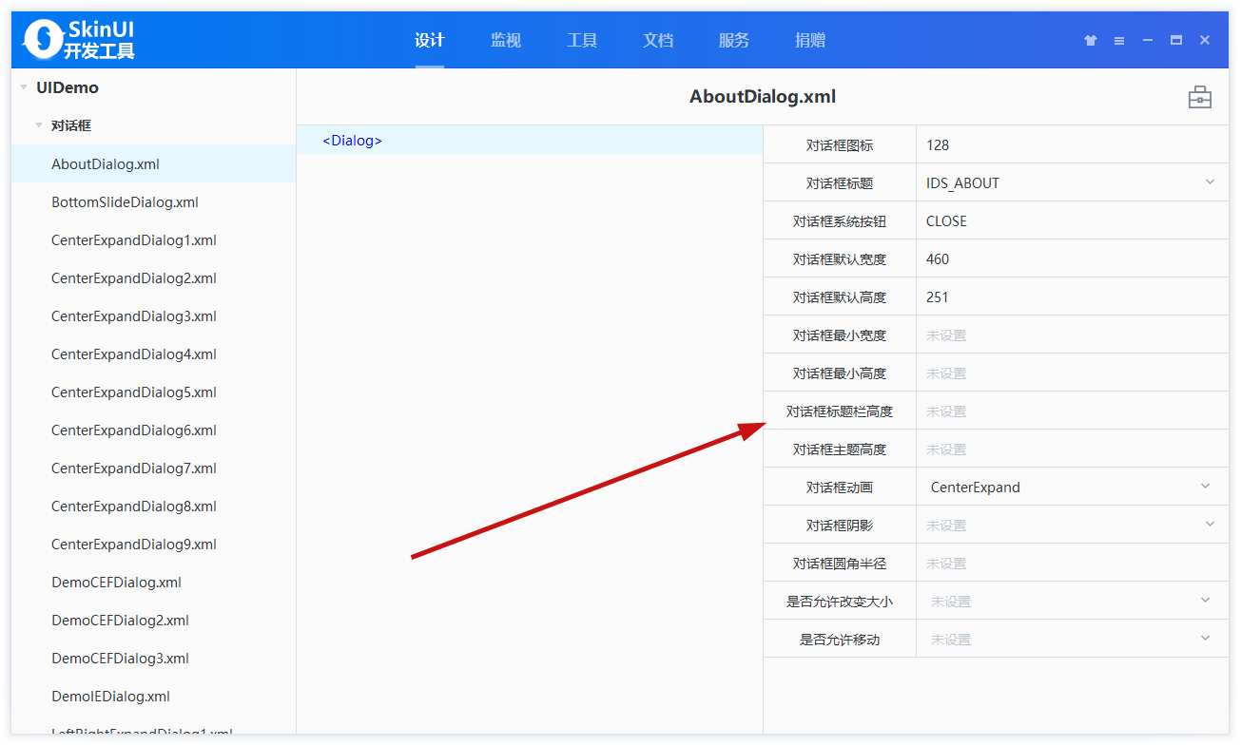Screen dimensions: 1241x746
Task: Collapse the UIDemo tree node
Action: (x=24, y=87)
